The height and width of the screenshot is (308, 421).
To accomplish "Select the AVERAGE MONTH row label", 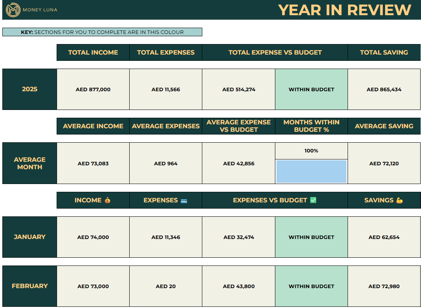I will [x=30, y=163].
